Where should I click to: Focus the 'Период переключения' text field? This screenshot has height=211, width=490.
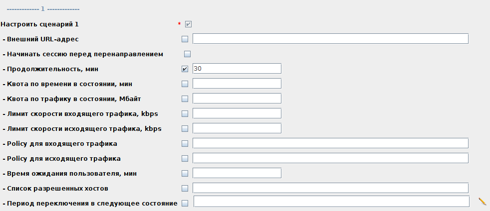pyautogui.click(x=331, y=202)
